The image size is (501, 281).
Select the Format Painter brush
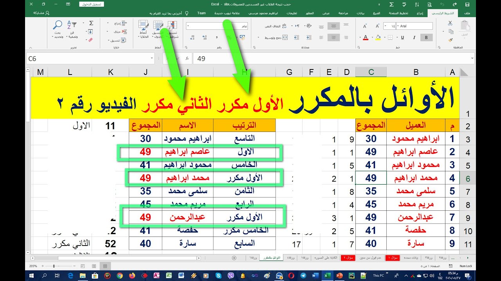(x=450, y=39)
